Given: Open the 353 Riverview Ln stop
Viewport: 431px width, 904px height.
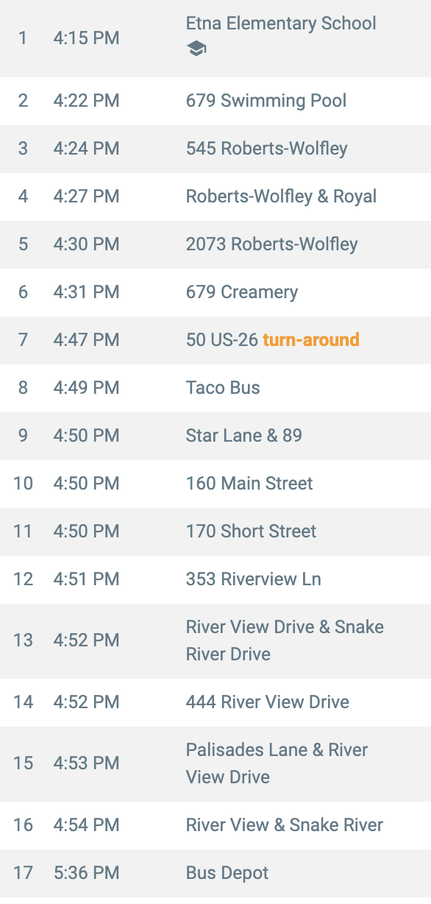Looking at the screenshot, I should click(215, 579).
